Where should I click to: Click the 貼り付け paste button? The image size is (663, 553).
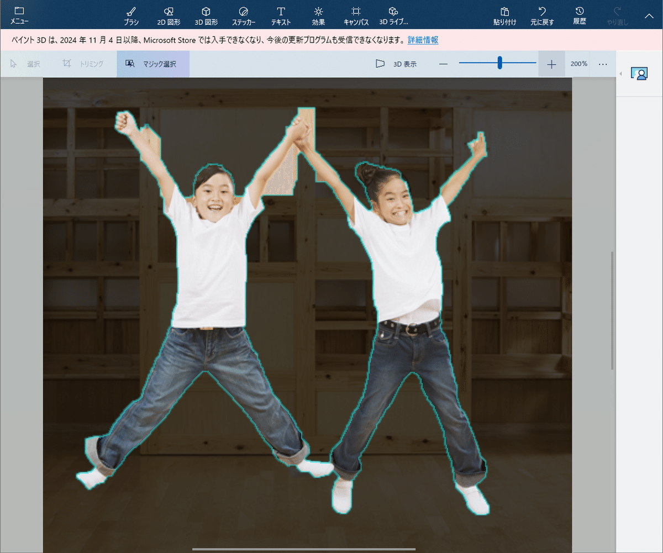(x=504, y=15)
